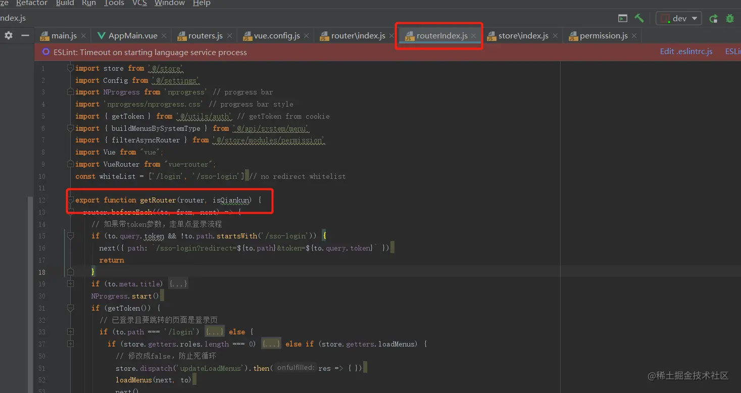Click the whiteList constant on line 10
741x393 pixels.
click(x=117, y=176)
